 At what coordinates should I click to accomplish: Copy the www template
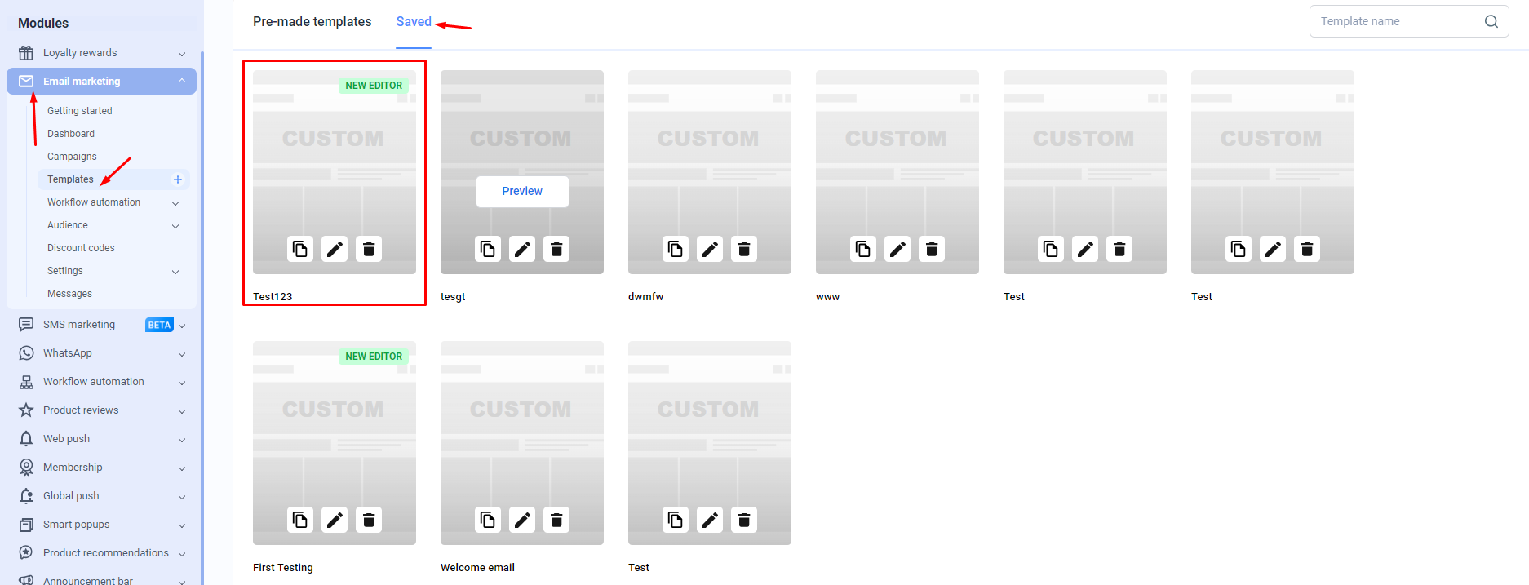(x=863, y=249)
